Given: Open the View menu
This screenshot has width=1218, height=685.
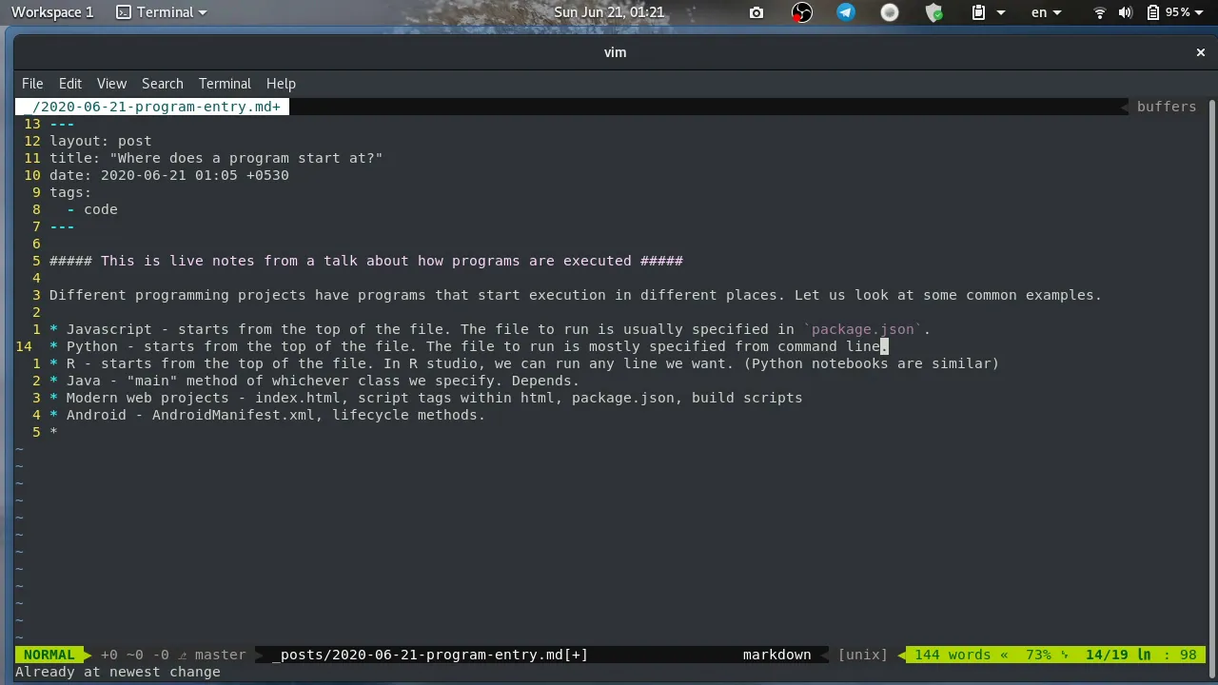Looking at the screenshot, I should pyautogui.click(x=111, y=84).
